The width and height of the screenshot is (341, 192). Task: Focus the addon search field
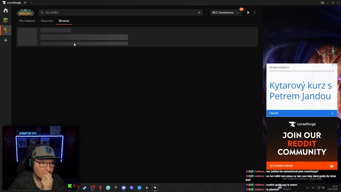tap(120, 12)
